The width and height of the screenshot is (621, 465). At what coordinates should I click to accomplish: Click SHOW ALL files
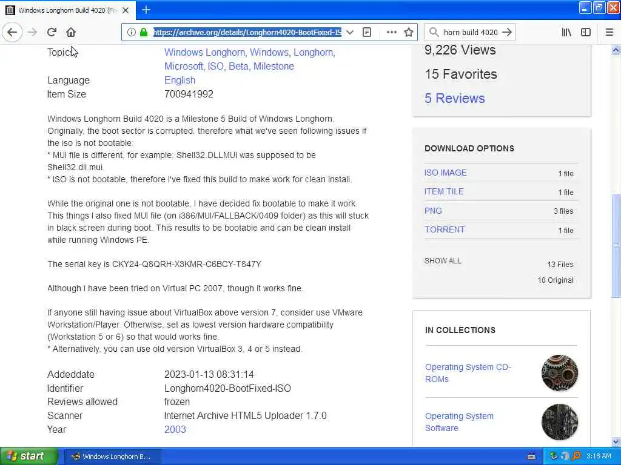coord(443,261)
